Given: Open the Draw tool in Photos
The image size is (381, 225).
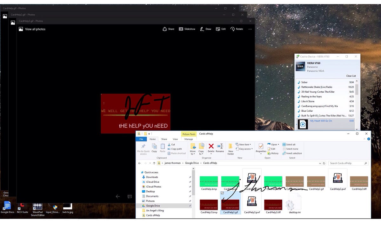Looking at the screenshot, I should [202, 29].
